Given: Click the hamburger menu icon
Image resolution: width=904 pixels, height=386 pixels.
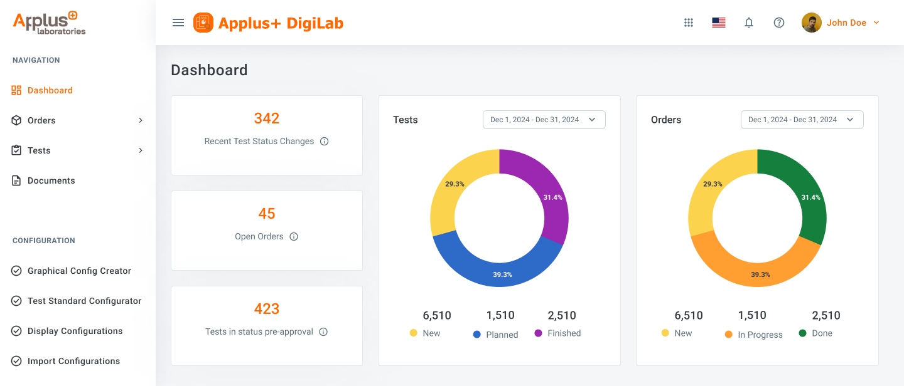Looking at the screenshot, I should (178, 23).
